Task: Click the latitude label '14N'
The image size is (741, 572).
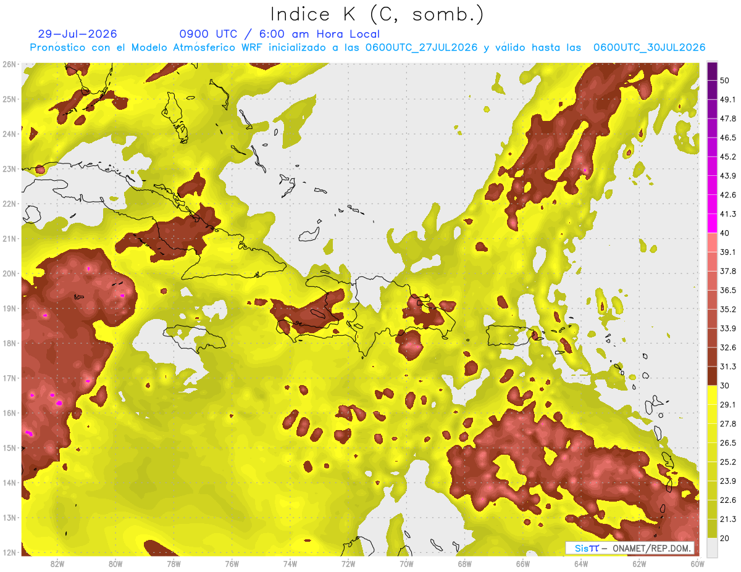Action: (9, 483)
